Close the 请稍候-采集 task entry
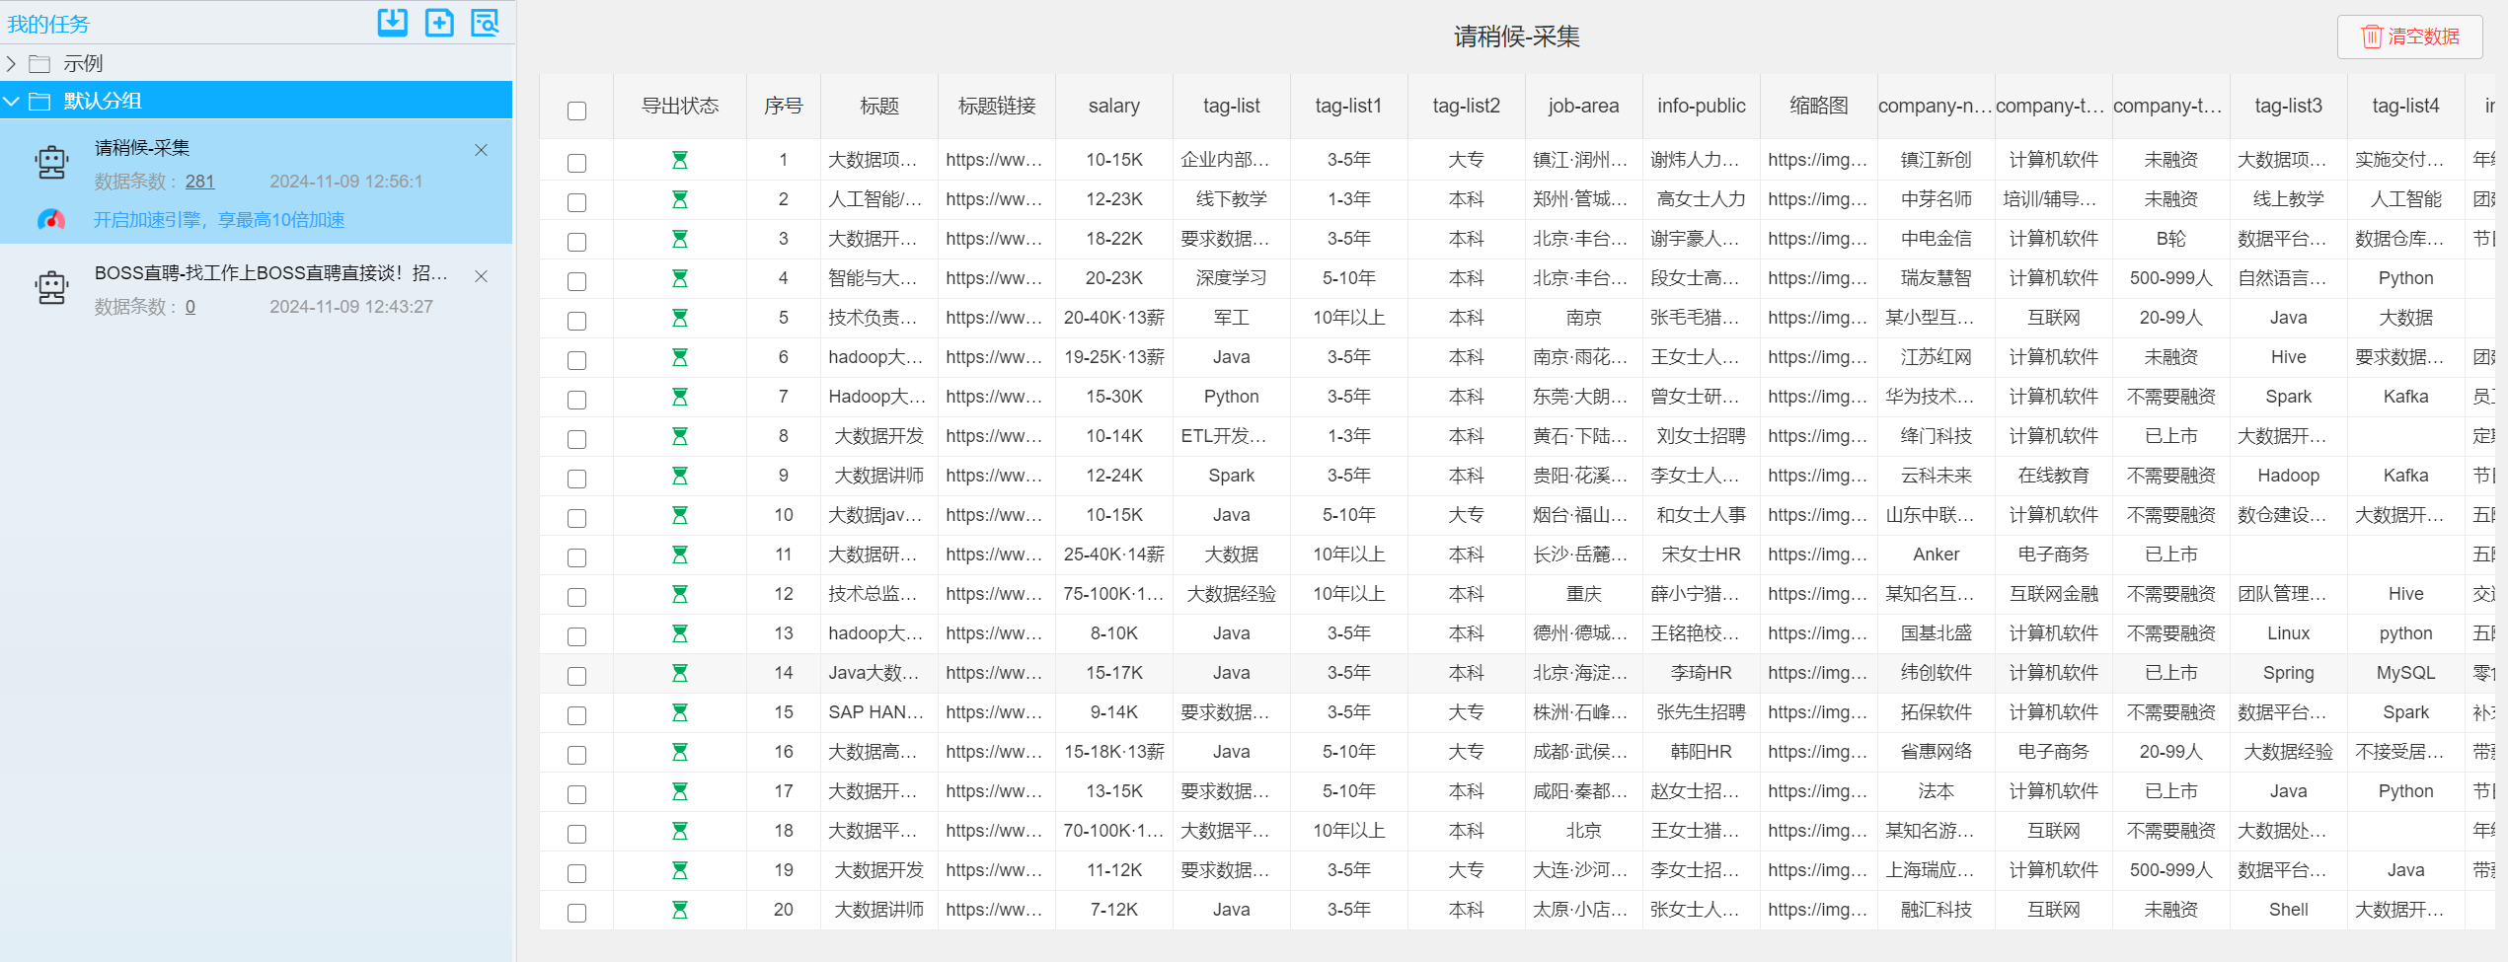The image size is (2508, 962). coord(481,150)
